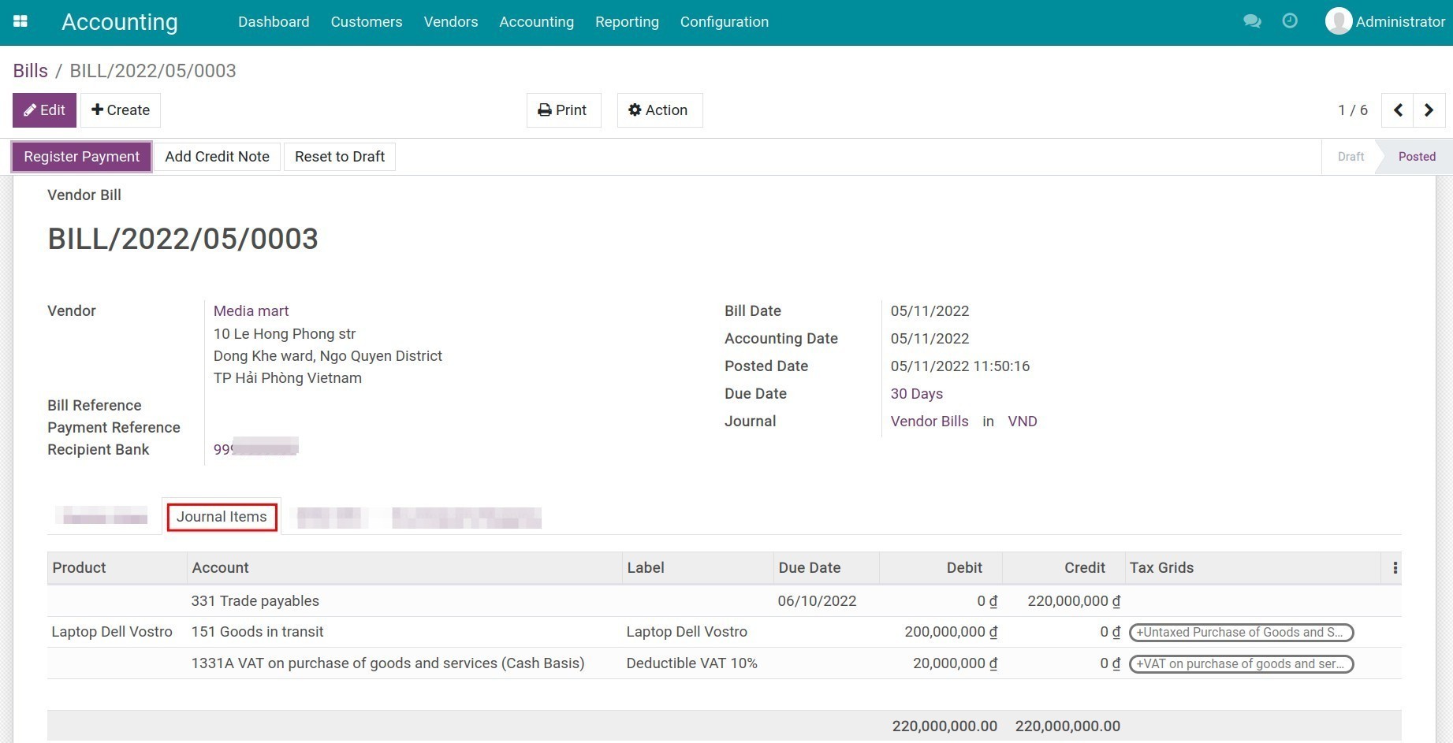Open the apps grid menu icon

click(x=20, y=21)
